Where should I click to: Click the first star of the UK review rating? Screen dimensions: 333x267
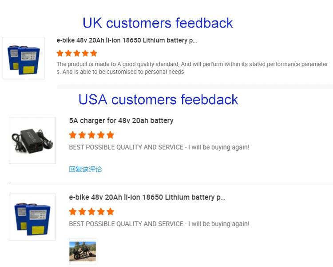(x=60, y=53)
